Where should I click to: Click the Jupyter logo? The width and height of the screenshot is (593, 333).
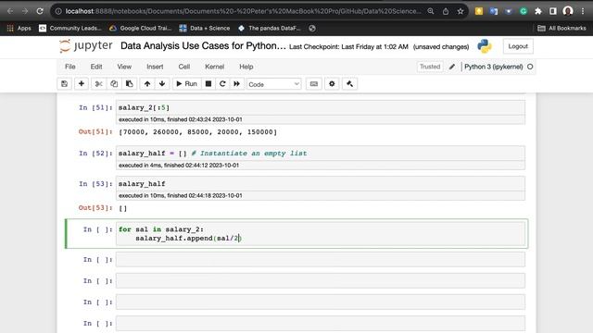click(86, 46)
